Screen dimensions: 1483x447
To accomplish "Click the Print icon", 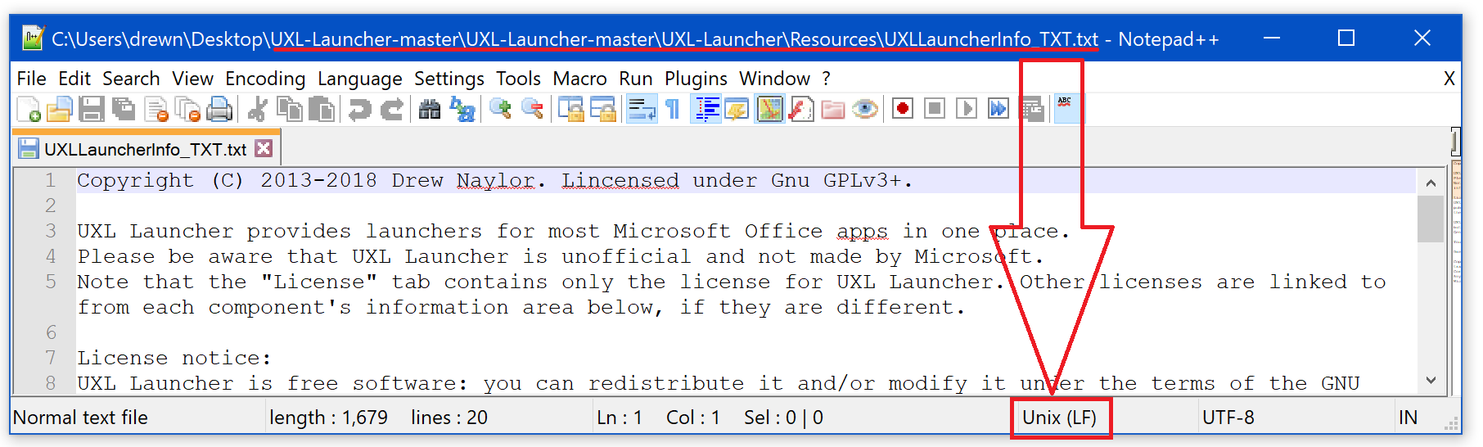I will 219,109.
